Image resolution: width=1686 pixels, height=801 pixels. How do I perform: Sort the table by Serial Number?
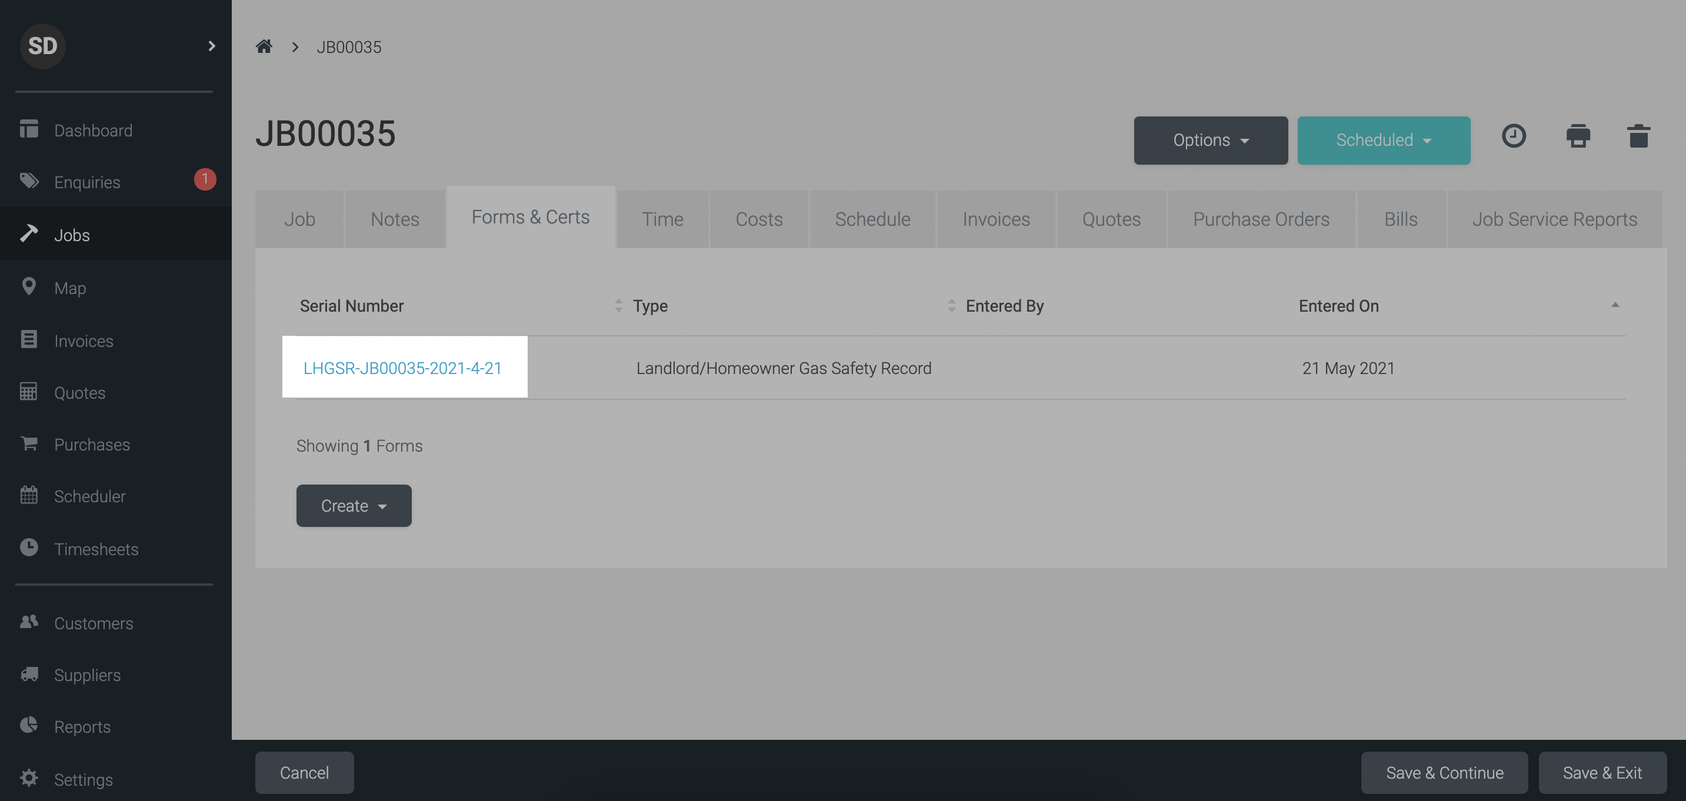pos(618,305)
